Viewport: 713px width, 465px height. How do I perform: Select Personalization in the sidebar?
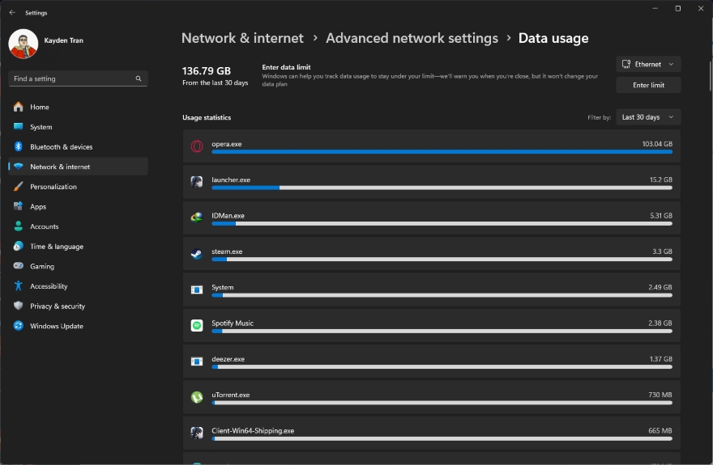tap(53, 187)
